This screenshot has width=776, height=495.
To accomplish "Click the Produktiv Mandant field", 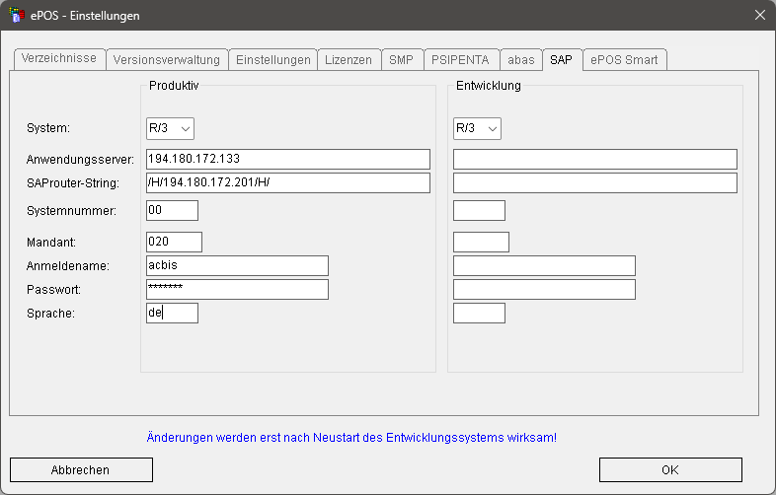I will pyautogui.click(x=174, y=243).
